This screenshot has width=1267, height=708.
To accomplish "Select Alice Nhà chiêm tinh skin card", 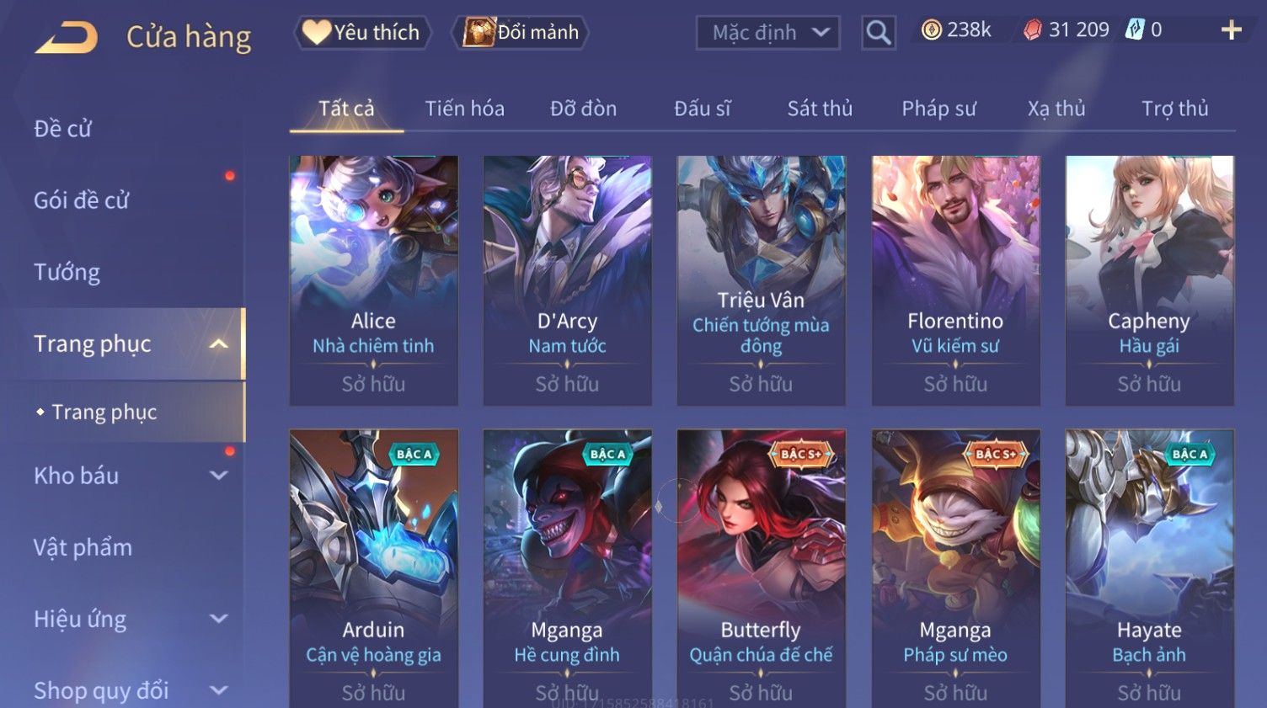I will click(373, 280).
